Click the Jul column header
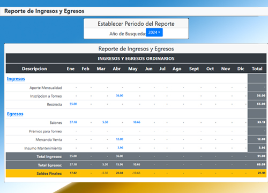The height and width of the screenshot is (193, 268). (162, 69)
